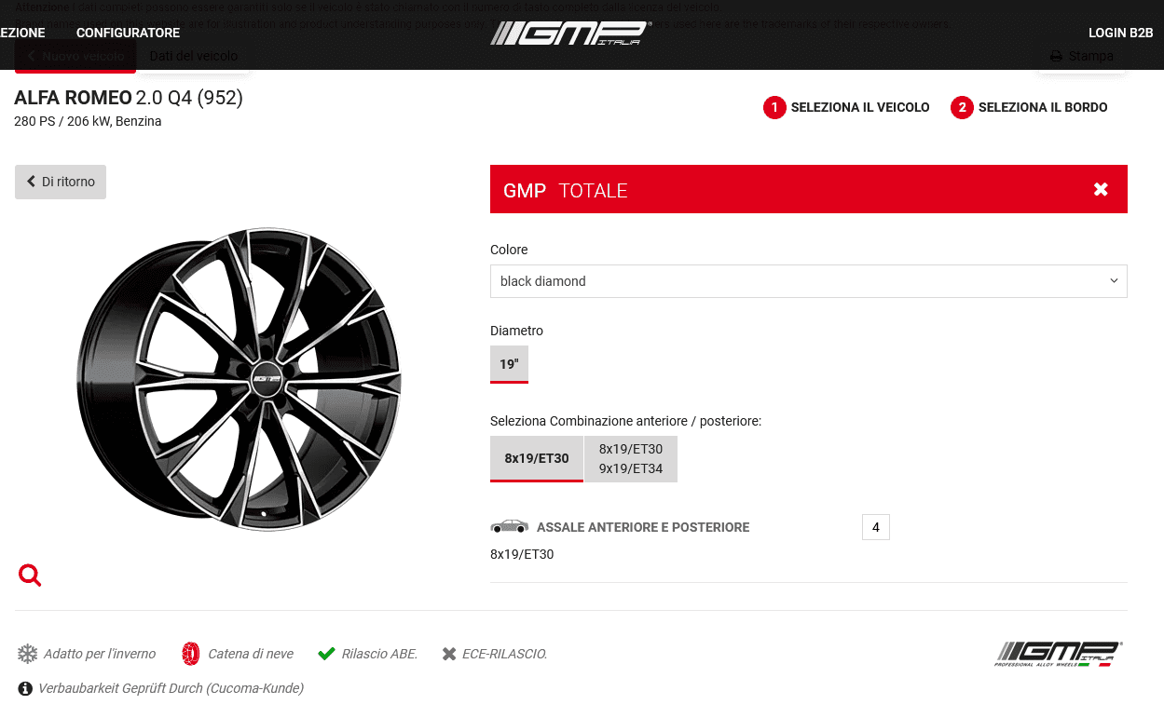Select the 19" diameter option

[x=509, y=364]
